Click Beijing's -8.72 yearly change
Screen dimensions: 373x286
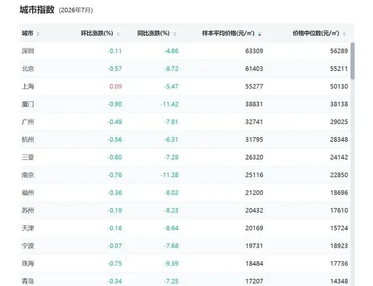(x=171, y=69)
